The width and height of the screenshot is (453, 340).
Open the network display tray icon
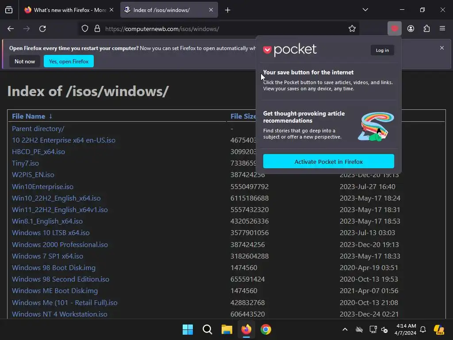(373, 329)
